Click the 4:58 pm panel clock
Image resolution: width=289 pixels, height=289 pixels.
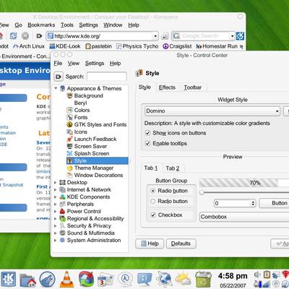click(x=233, y=276)
